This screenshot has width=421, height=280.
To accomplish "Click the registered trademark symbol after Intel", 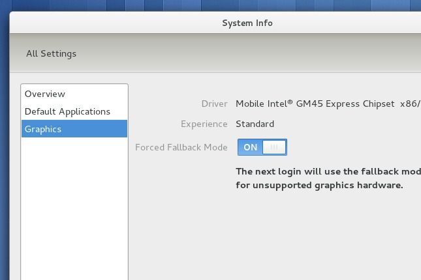I will (290, 102).
